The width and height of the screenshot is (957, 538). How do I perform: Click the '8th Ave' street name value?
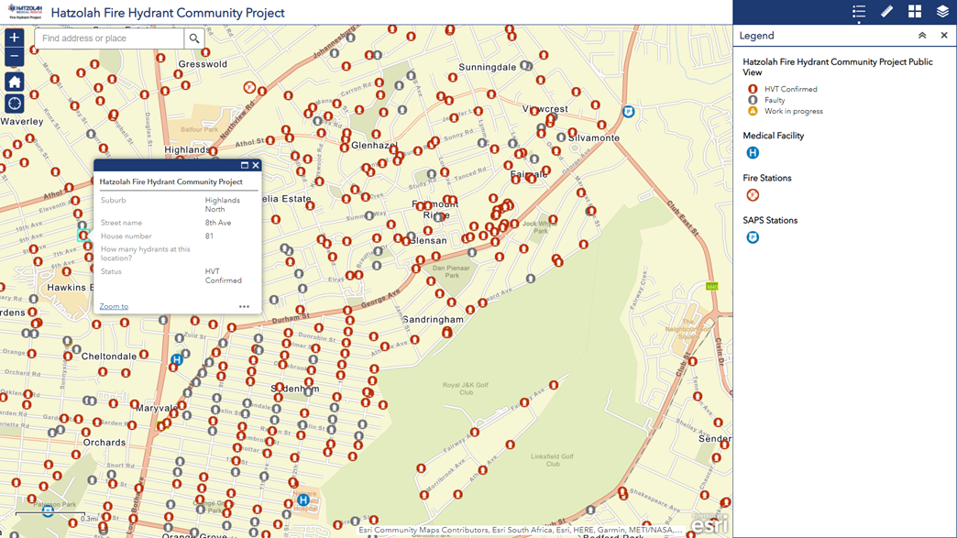click(218, 223)
